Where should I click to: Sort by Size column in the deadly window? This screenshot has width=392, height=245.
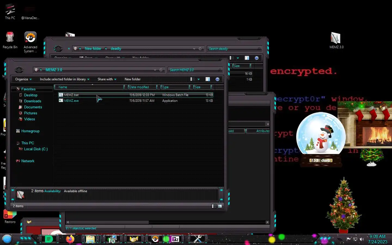(x=242, y=66)
